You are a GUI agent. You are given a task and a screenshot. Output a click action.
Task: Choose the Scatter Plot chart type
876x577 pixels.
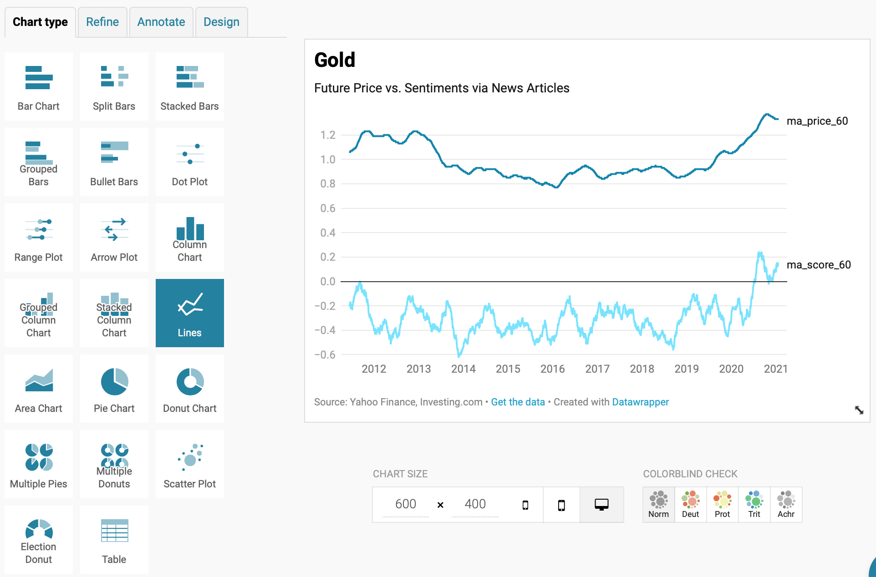190,464
